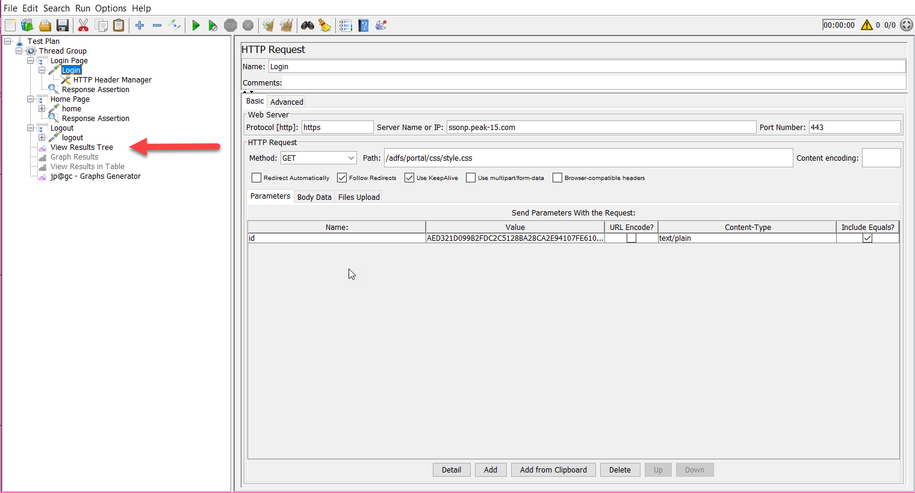
Task: Clear all results with the double broom icon
Action: pos(287,25)
